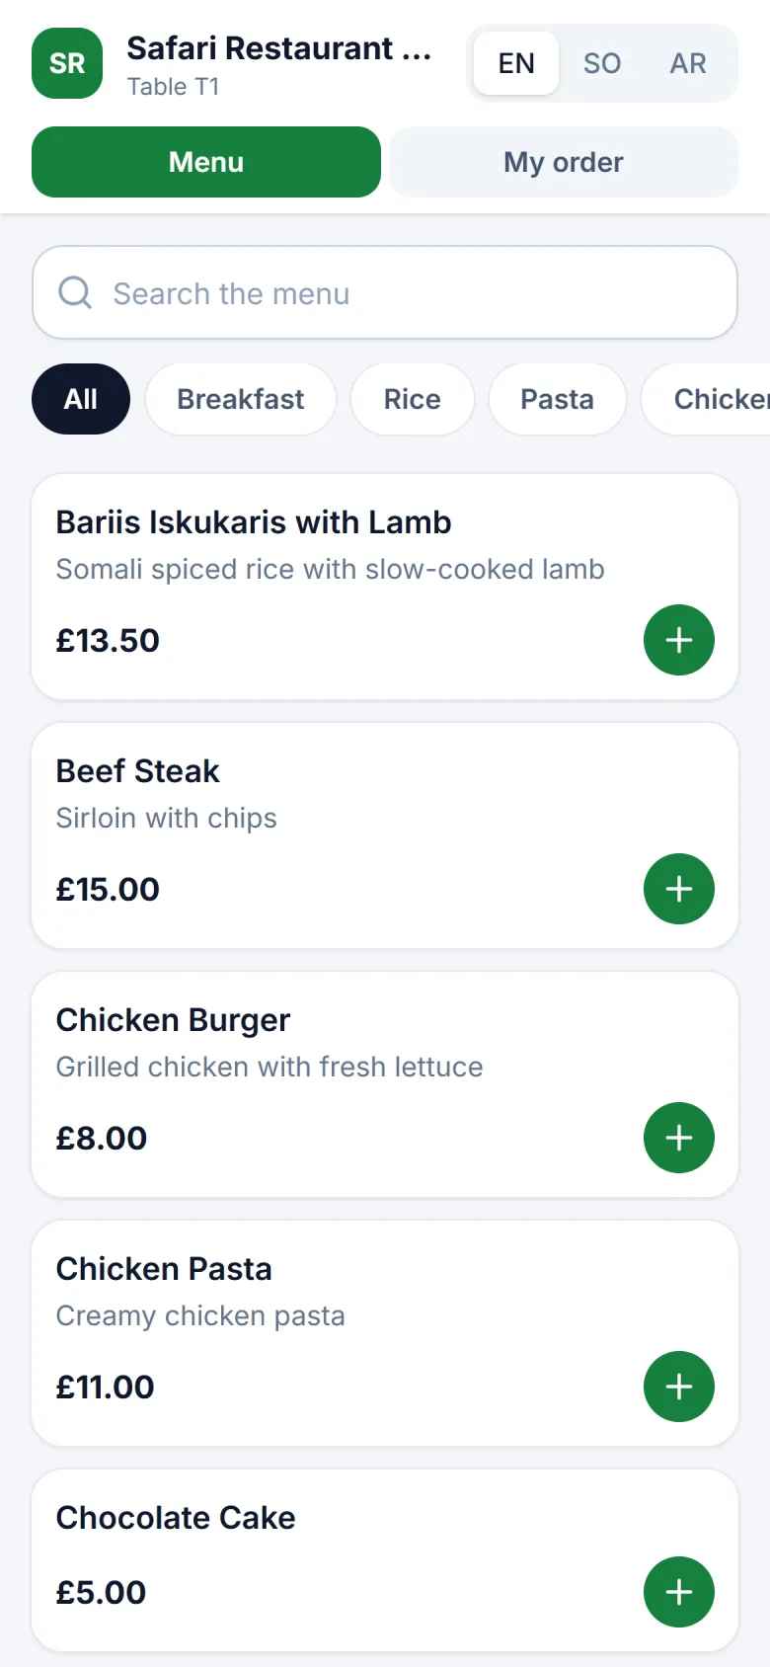Filter menu by Breakfast
The image size is (770, 1667).
[x=241, y=399]
